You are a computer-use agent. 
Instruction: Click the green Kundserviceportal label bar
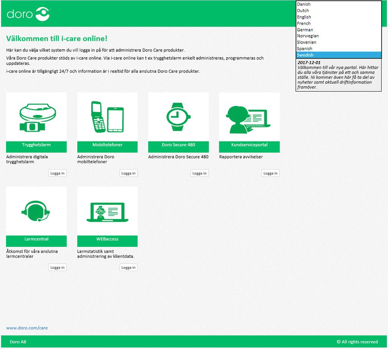click(x=249, y=147)
